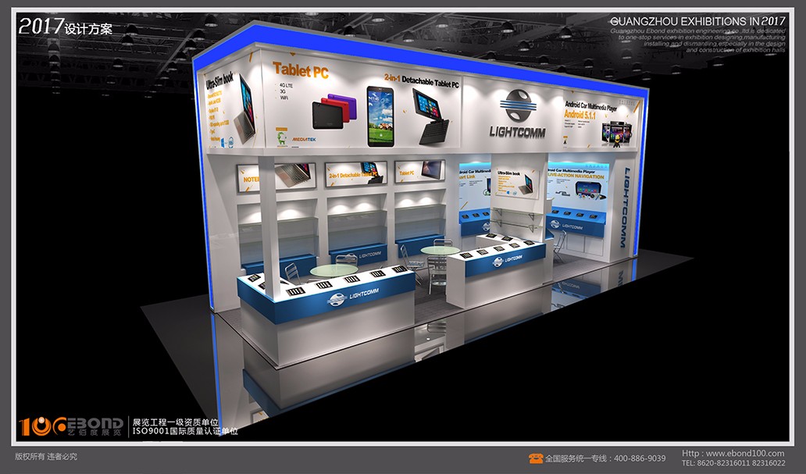Click the 'GUANGZHOU EXHIBITIONS IN 2017' heading

coord(697,22)
